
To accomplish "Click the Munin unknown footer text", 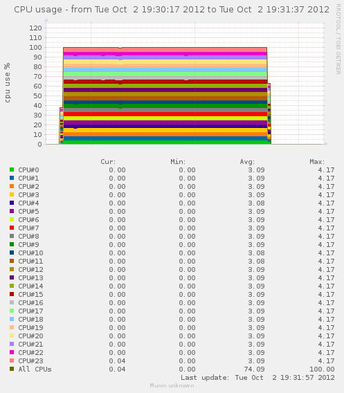I will pyautogui.click(x=172, y=385).
